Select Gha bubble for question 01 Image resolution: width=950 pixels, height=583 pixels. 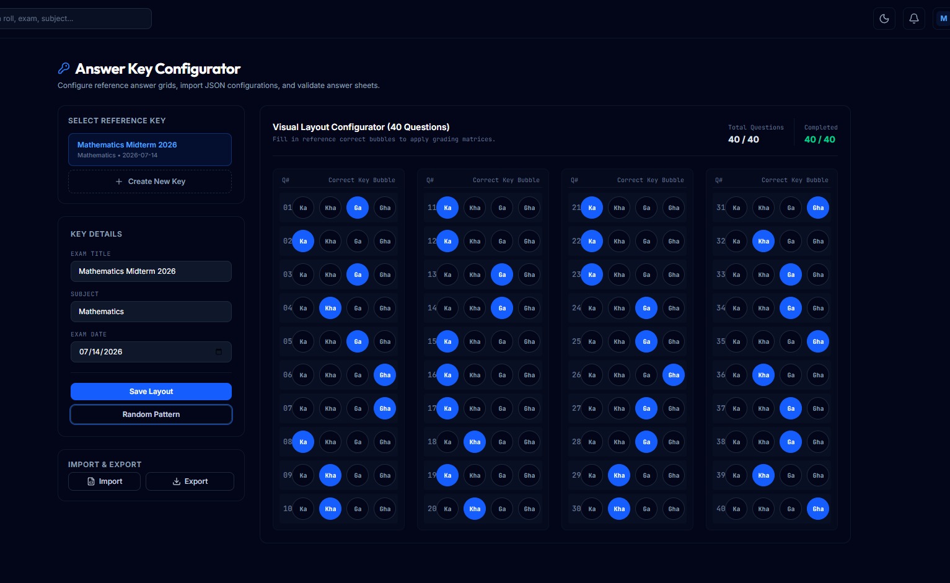[385, 208]
